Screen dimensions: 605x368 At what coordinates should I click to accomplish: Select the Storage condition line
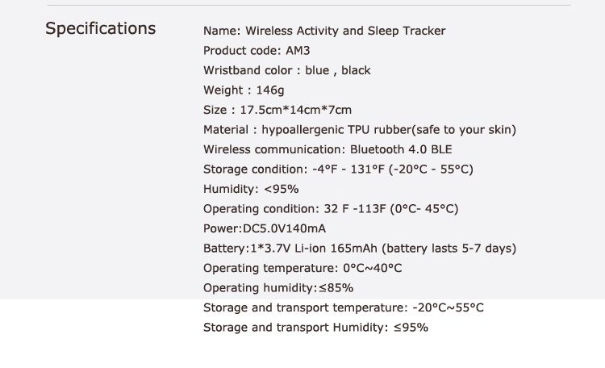pyautogui.click(x=338, y=169)
